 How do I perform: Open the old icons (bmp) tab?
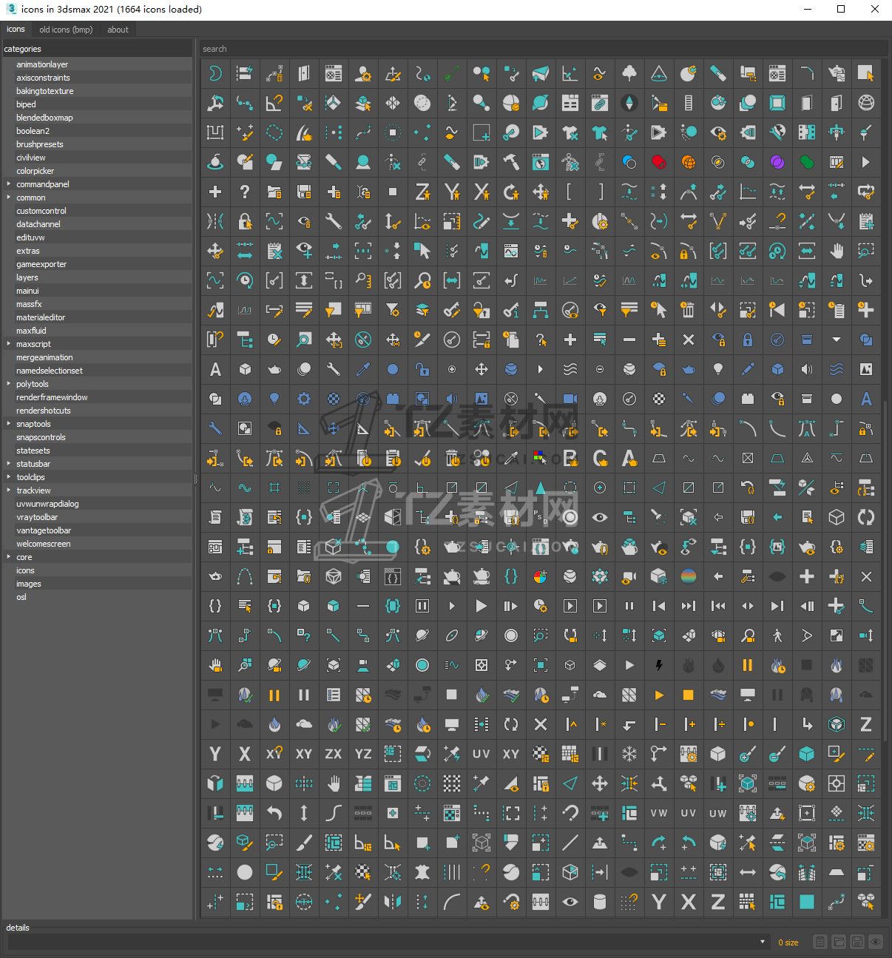point(66,30)
